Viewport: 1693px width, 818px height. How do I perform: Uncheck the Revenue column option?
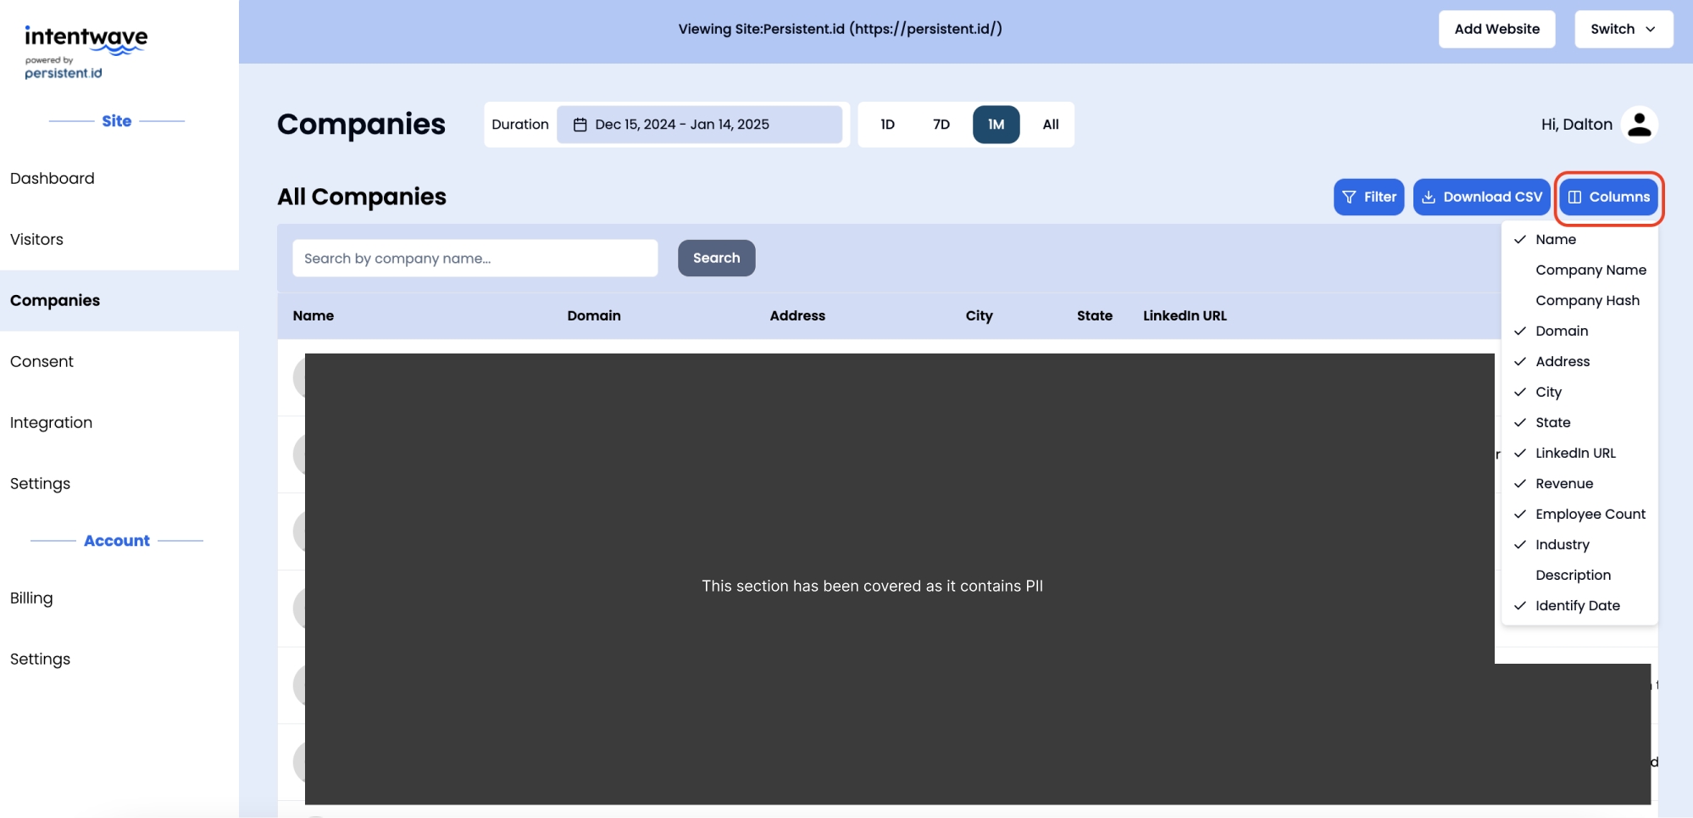click(1563, 483)
